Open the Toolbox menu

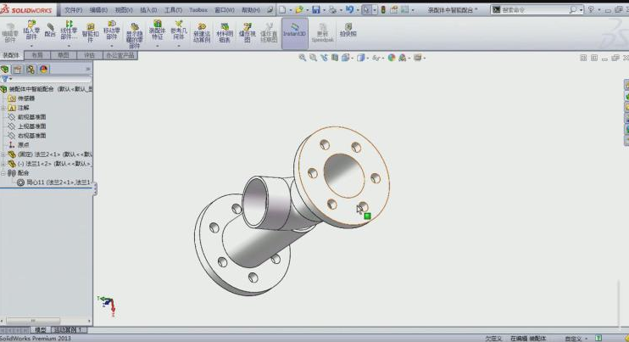click(x=198, y=9)
